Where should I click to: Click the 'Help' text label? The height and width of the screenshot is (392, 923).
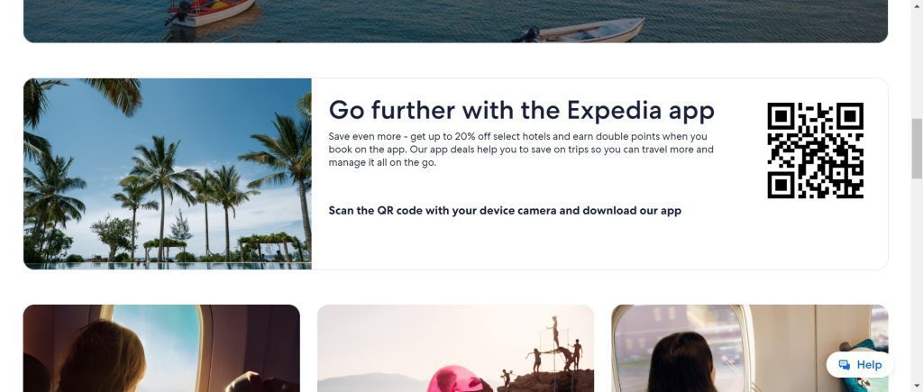point(869,365)
